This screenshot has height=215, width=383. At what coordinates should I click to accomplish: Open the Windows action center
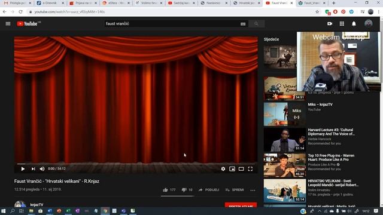(376, 211)
